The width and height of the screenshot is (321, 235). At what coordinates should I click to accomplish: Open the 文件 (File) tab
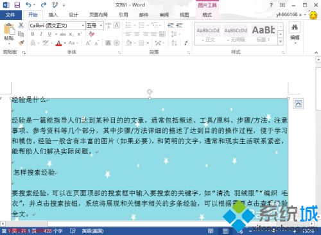10,15
